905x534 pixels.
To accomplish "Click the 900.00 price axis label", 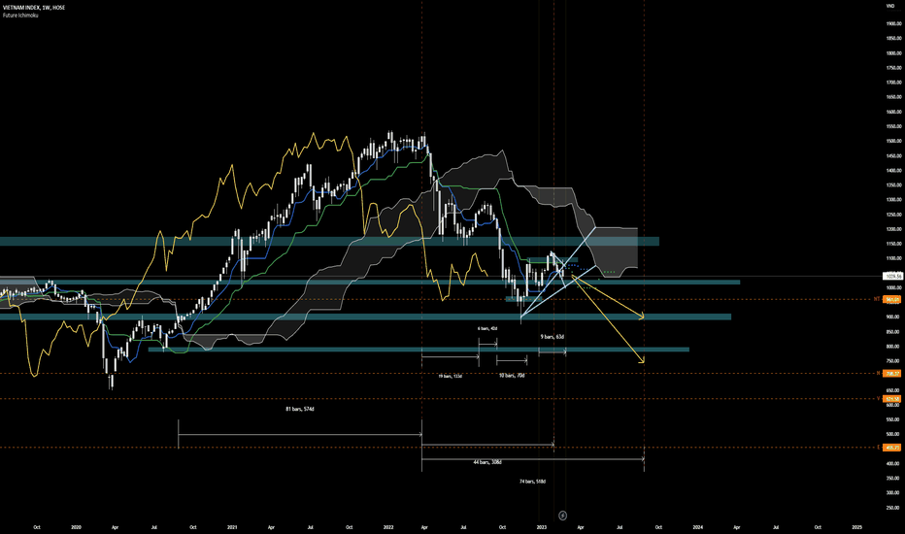I will [893, 317].
